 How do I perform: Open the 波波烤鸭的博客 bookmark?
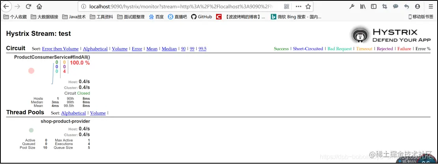pos(240,17)
